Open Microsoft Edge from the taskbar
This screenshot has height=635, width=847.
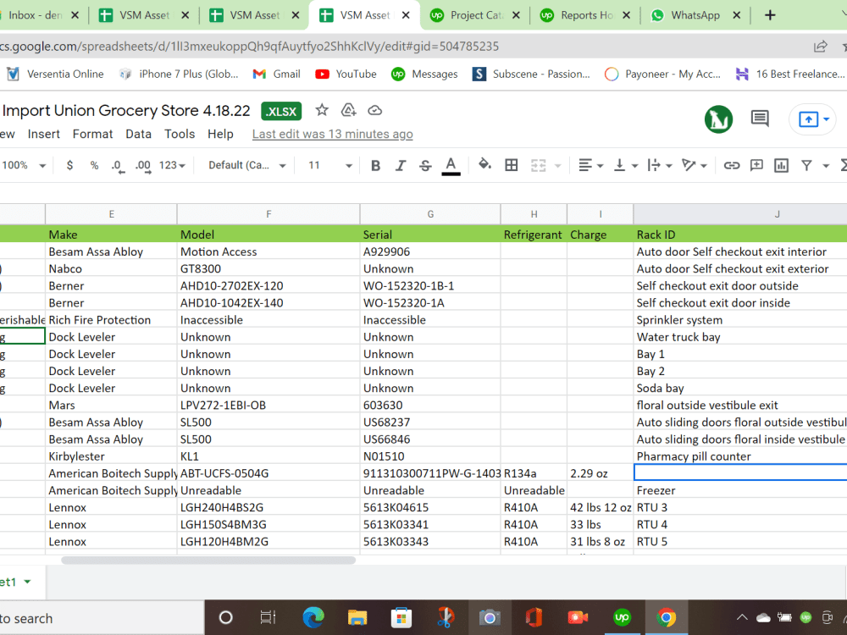tap(313, 617)
